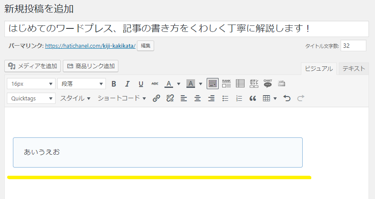The height and width of the screenshot is (199, 375).
Task: Click the メディアを追加 button
Action: pyautogui.click(x=33, y=66)
